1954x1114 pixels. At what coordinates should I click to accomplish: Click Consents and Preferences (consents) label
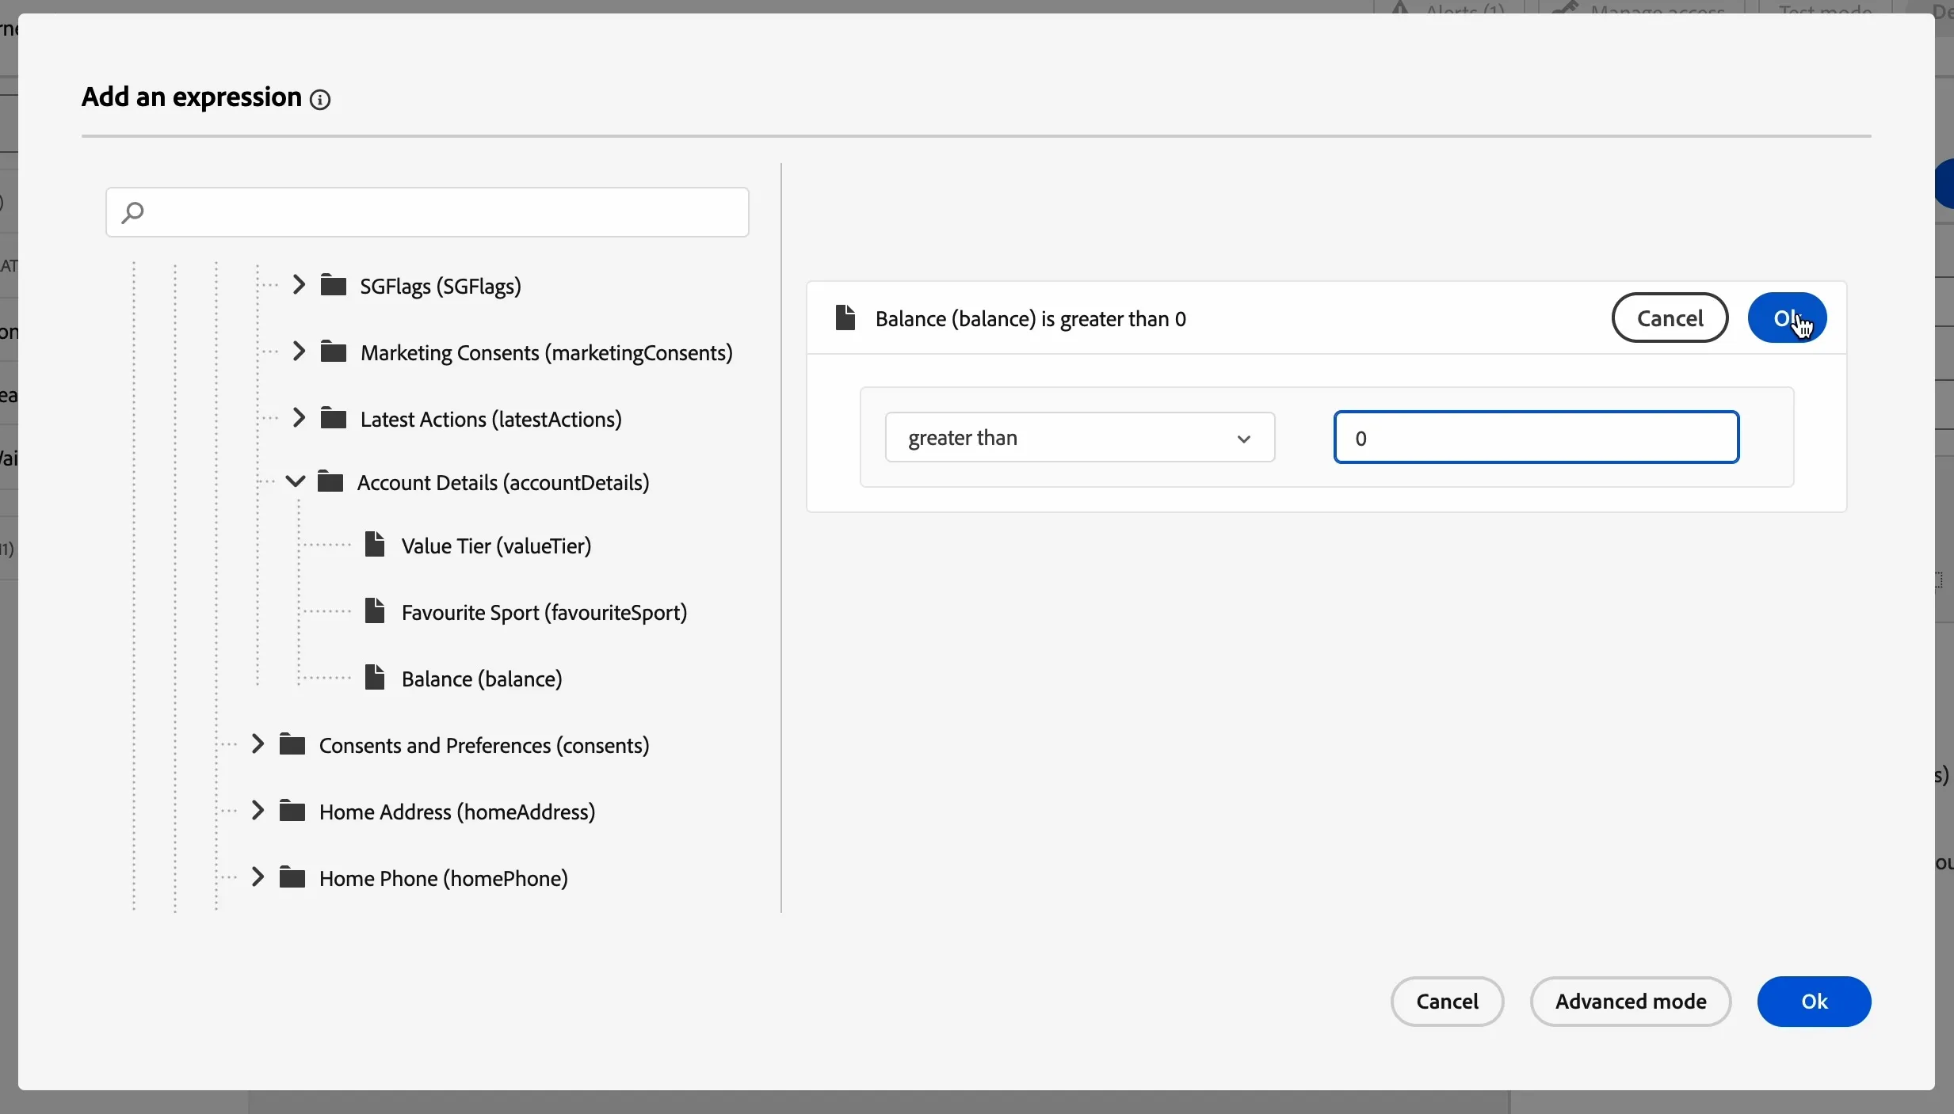484,745
